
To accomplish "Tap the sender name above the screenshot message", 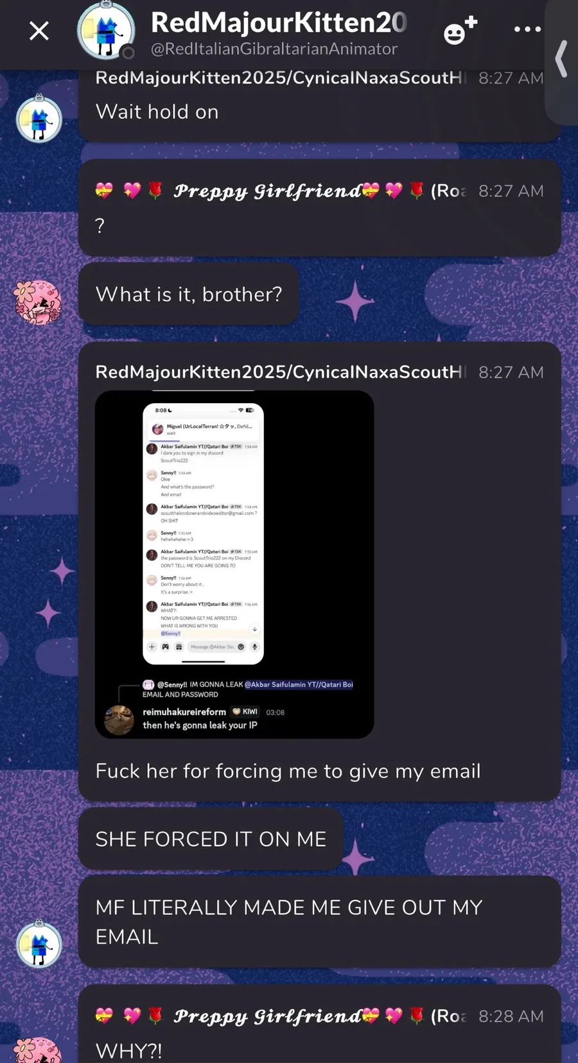I will [279, 372].
